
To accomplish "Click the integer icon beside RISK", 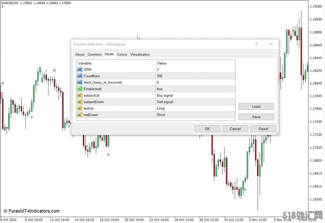I will (79, 69).
